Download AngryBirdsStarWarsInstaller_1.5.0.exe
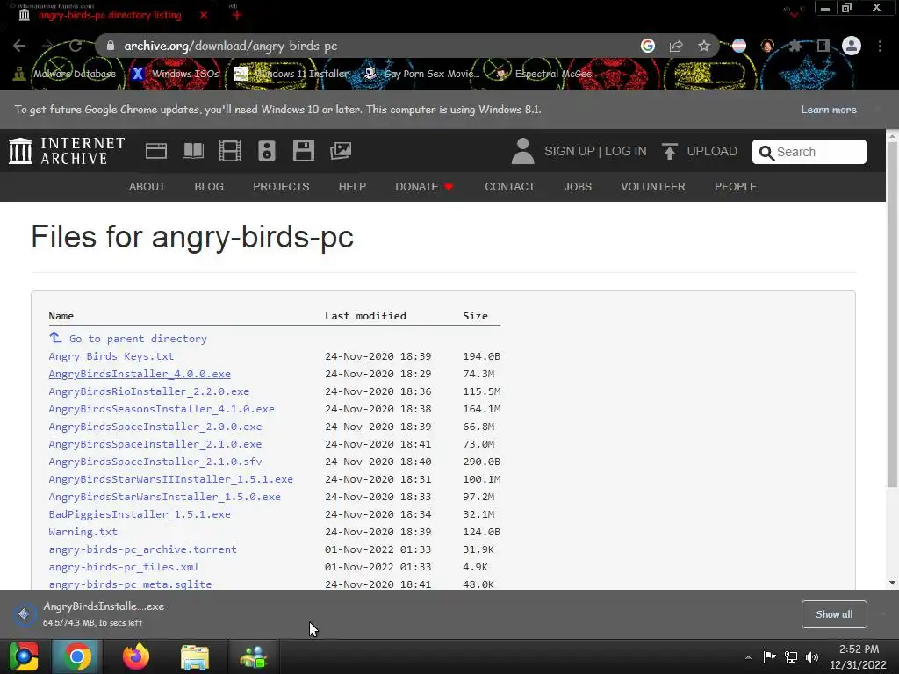Viewport: 899px width, 674px height. coord(164,497)
